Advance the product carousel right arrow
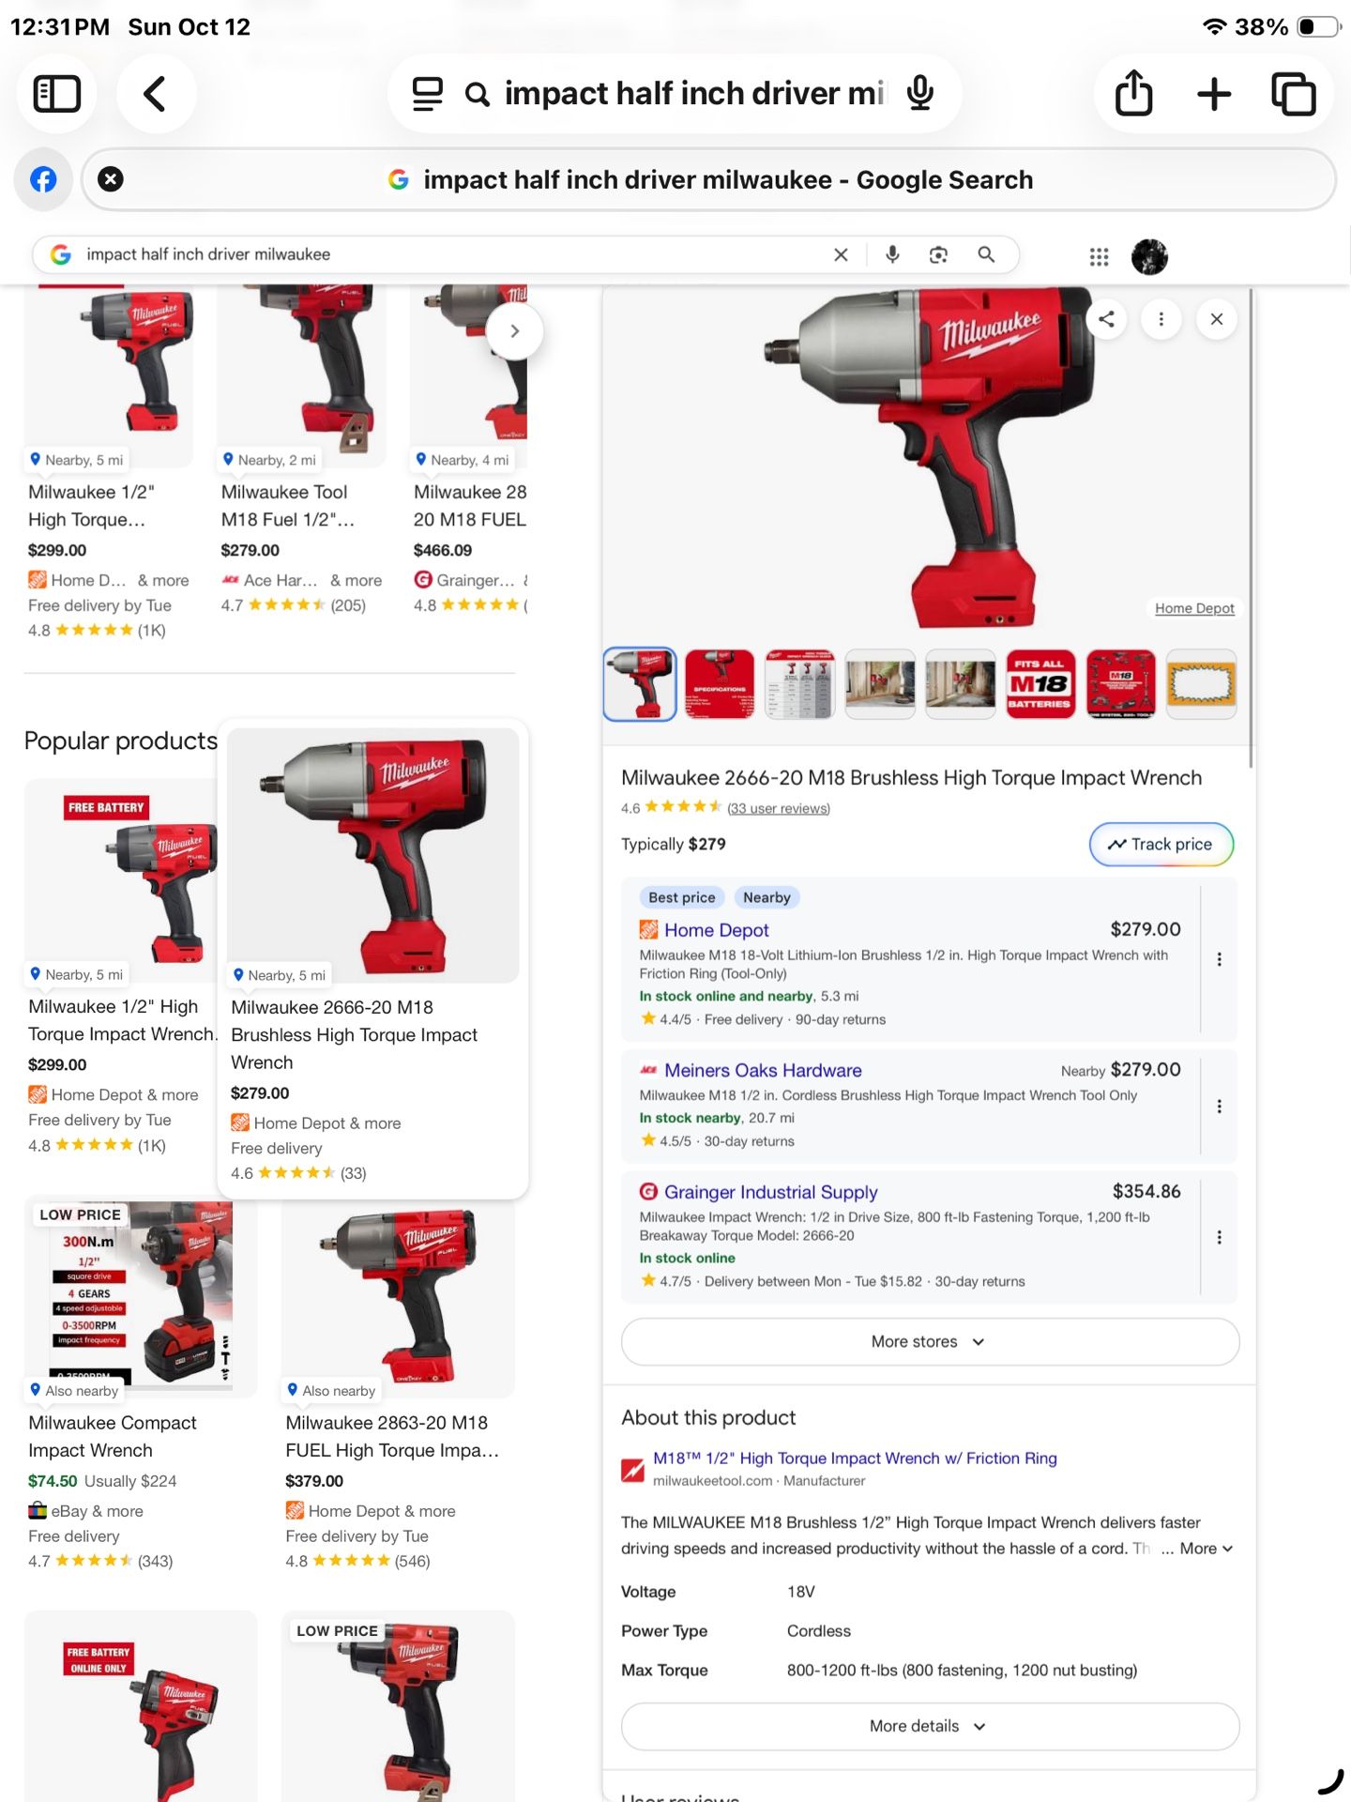Screen dimensions: 1351x1802 coord(514,331)
